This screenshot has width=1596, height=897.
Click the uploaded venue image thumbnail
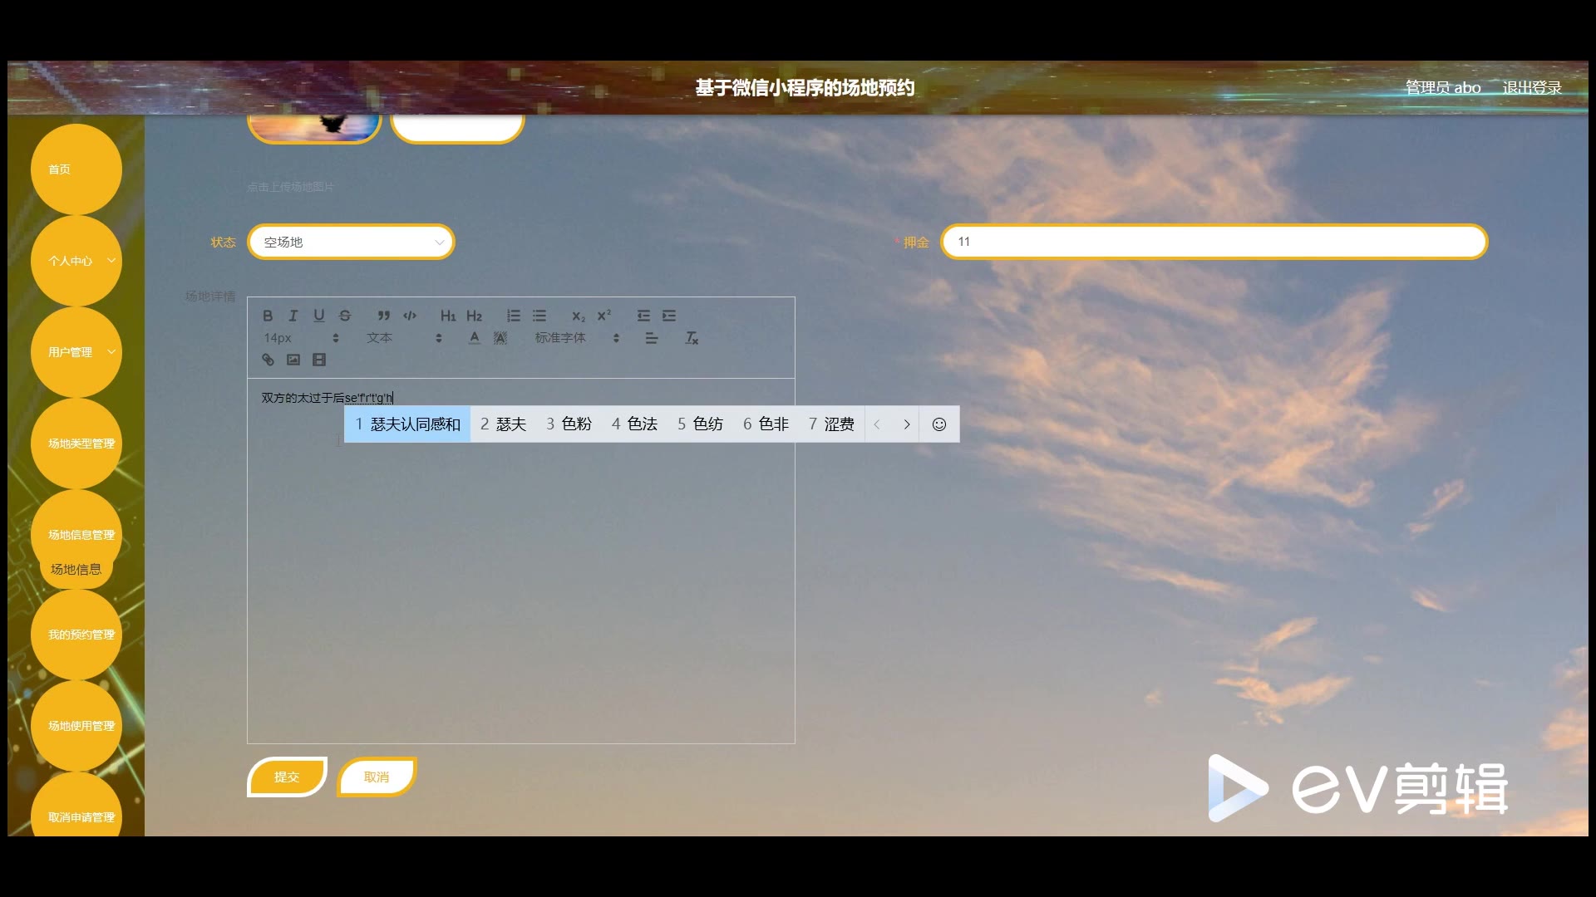(314, 128)
